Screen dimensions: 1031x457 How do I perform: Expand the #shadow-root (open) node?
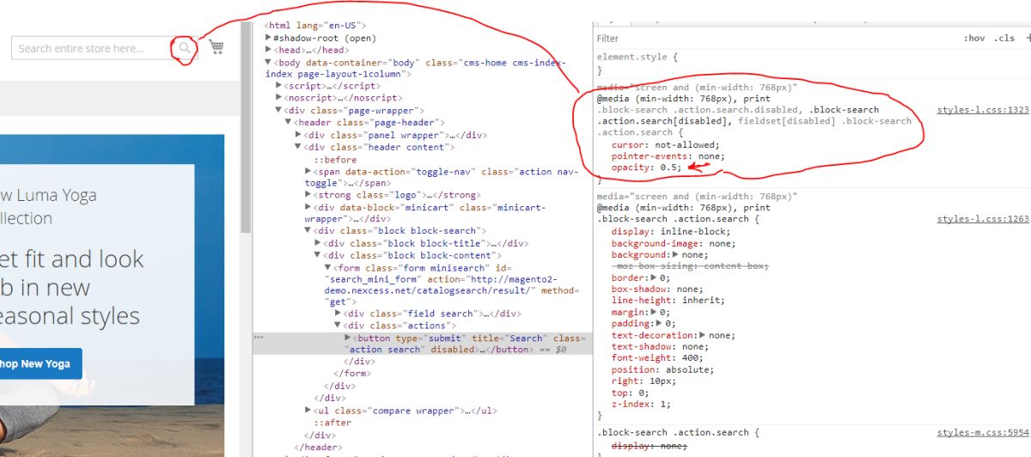click(268, 39)
